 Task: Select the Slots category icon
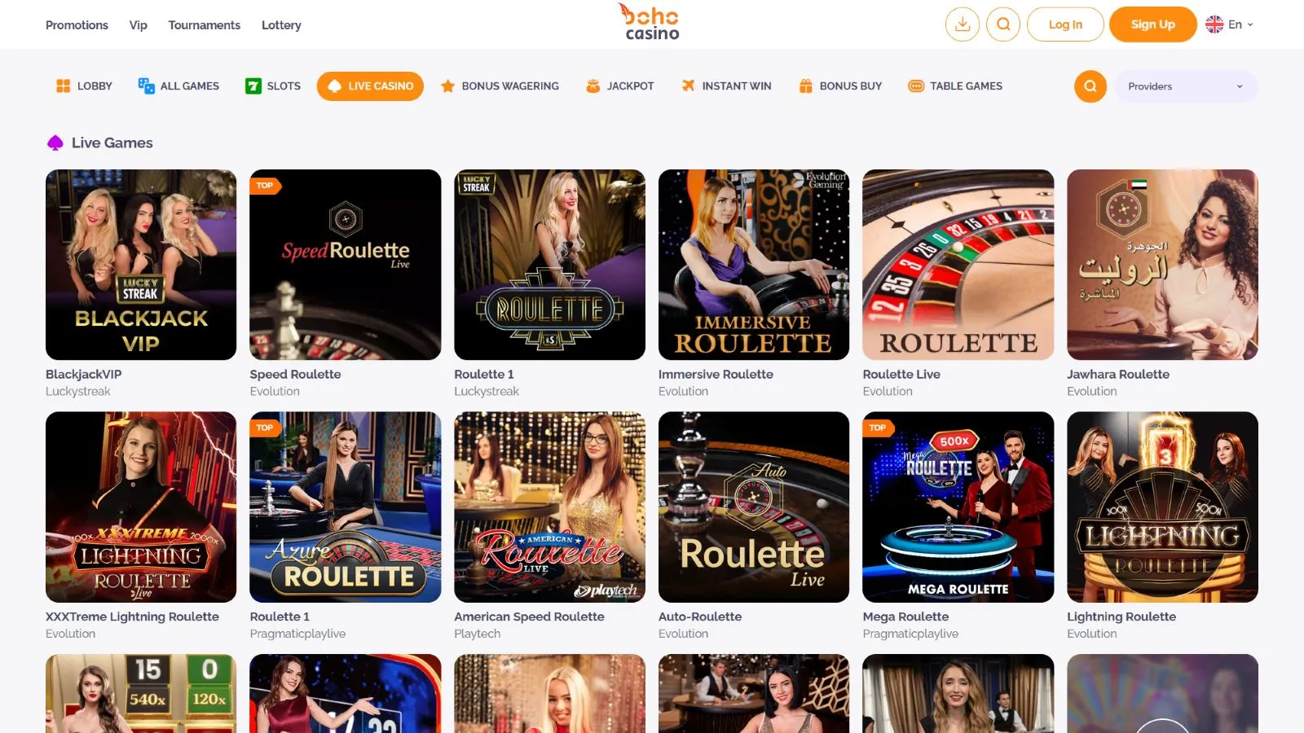[253, 86]
